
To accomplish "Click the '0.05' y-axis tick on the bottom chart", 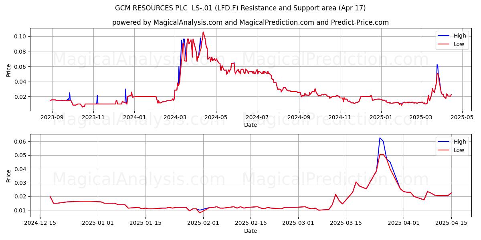I will pyautogui.click(x=20, y=155).
